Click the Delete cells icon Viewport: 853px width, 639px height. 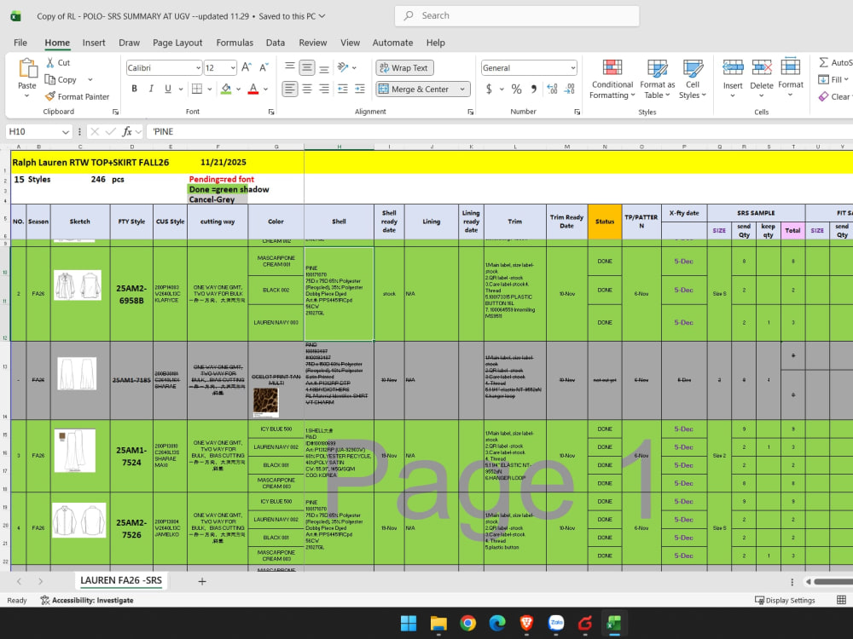click(x=762, y=67)
